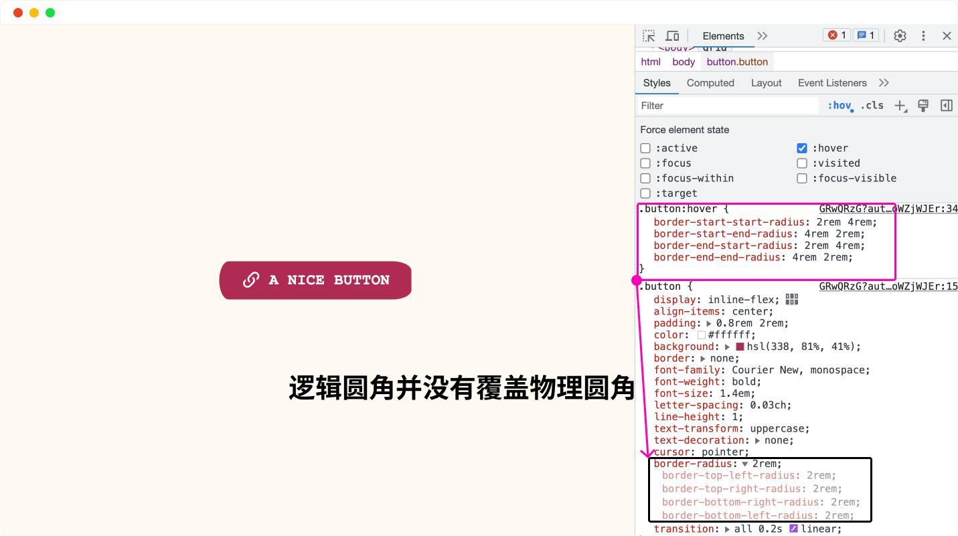Viewport: 958px width, 536px height.
Task: Open the DevTools three-dot menu
Action: 923,36
